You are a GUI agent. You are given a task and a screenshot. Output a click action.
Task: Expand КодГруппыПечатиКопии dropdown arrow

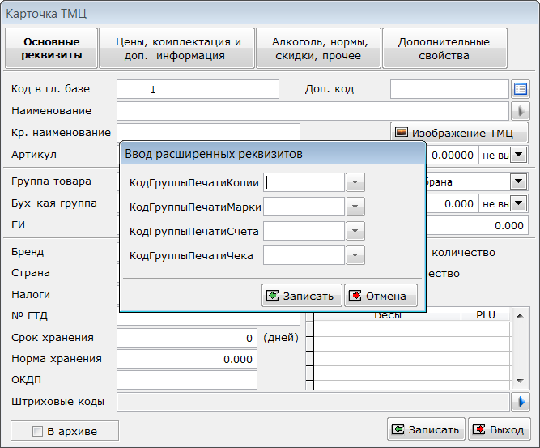pyautogui.click(x=355, y=182)
